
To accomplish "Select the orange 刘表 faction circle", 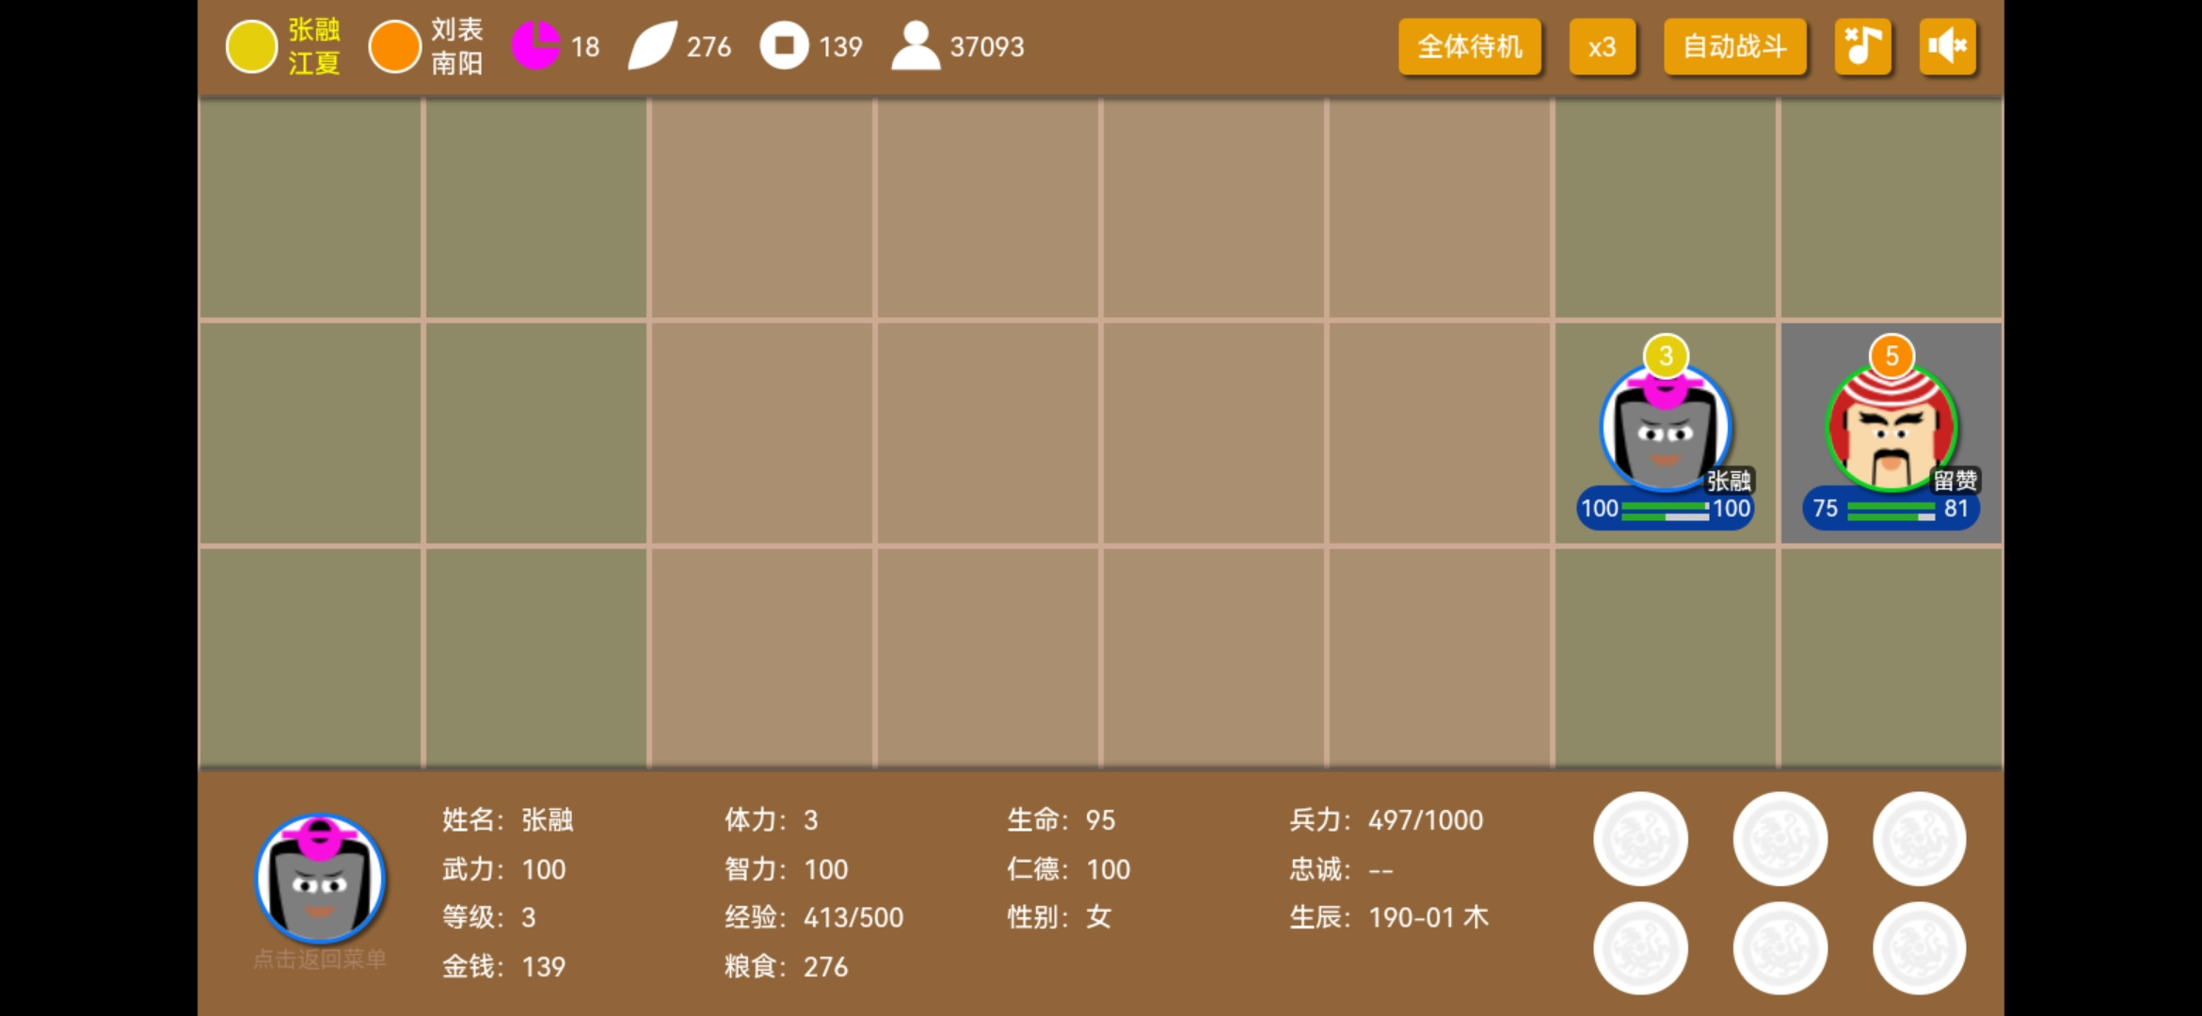I will [394, 47].
